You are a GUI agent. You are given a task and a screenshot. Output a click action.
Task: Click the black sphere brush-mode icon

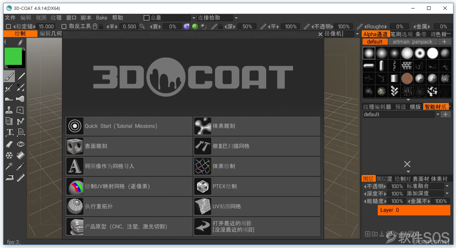[203, 26]
